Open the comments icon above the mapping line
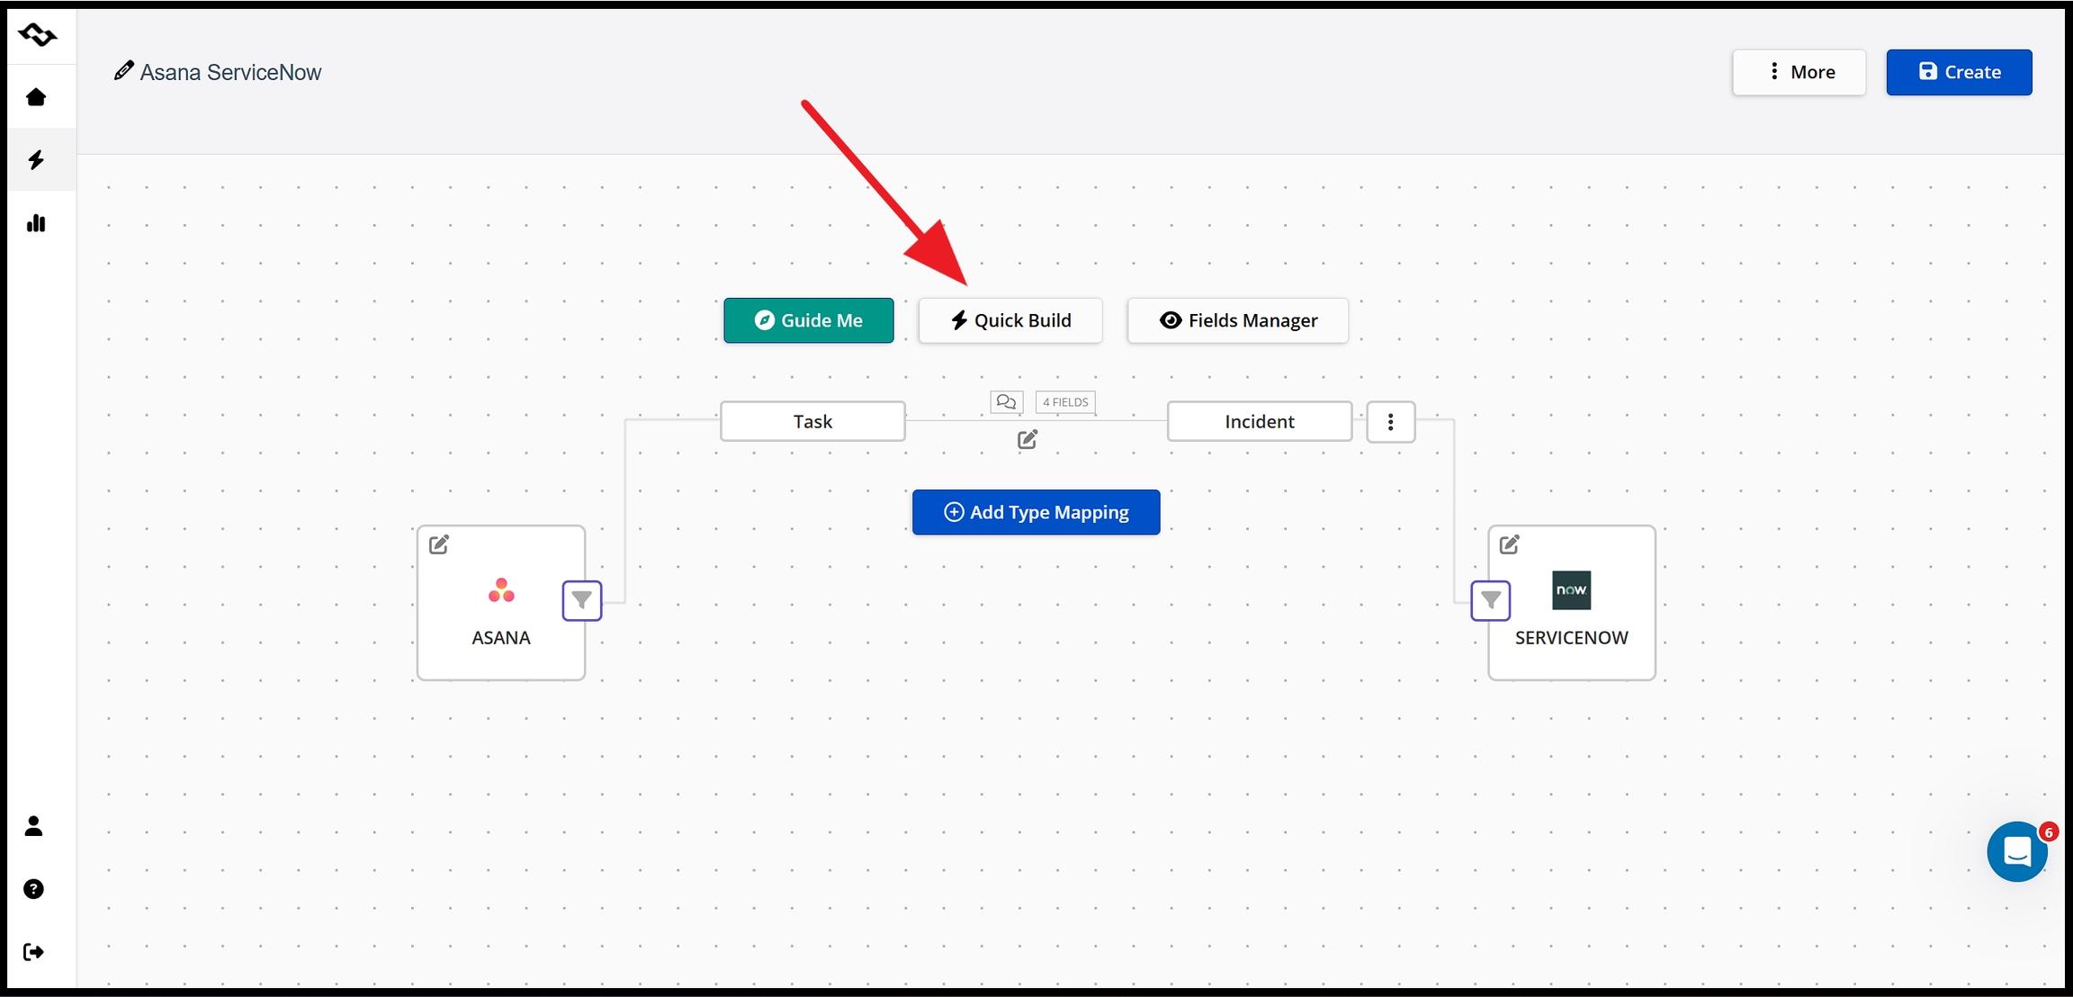The image size is (2073, 997). click(1006, 402)
